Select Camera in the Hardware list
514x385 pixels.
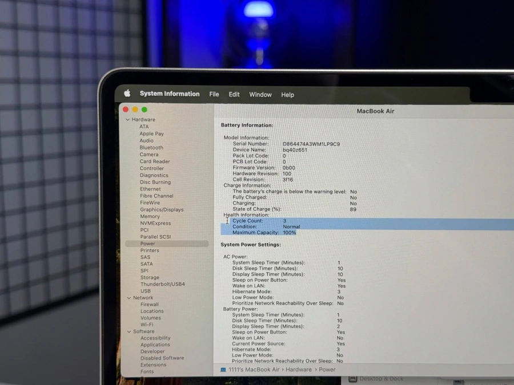pyautogui.click(x=149, y=154)
